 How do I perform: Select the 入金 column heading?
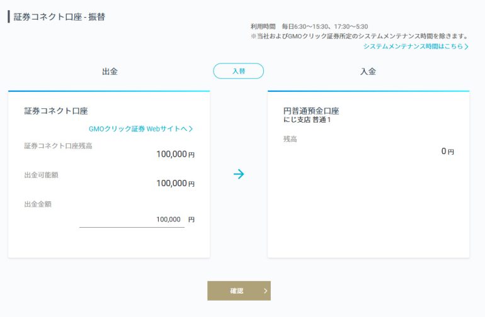[x=368, y=71]
